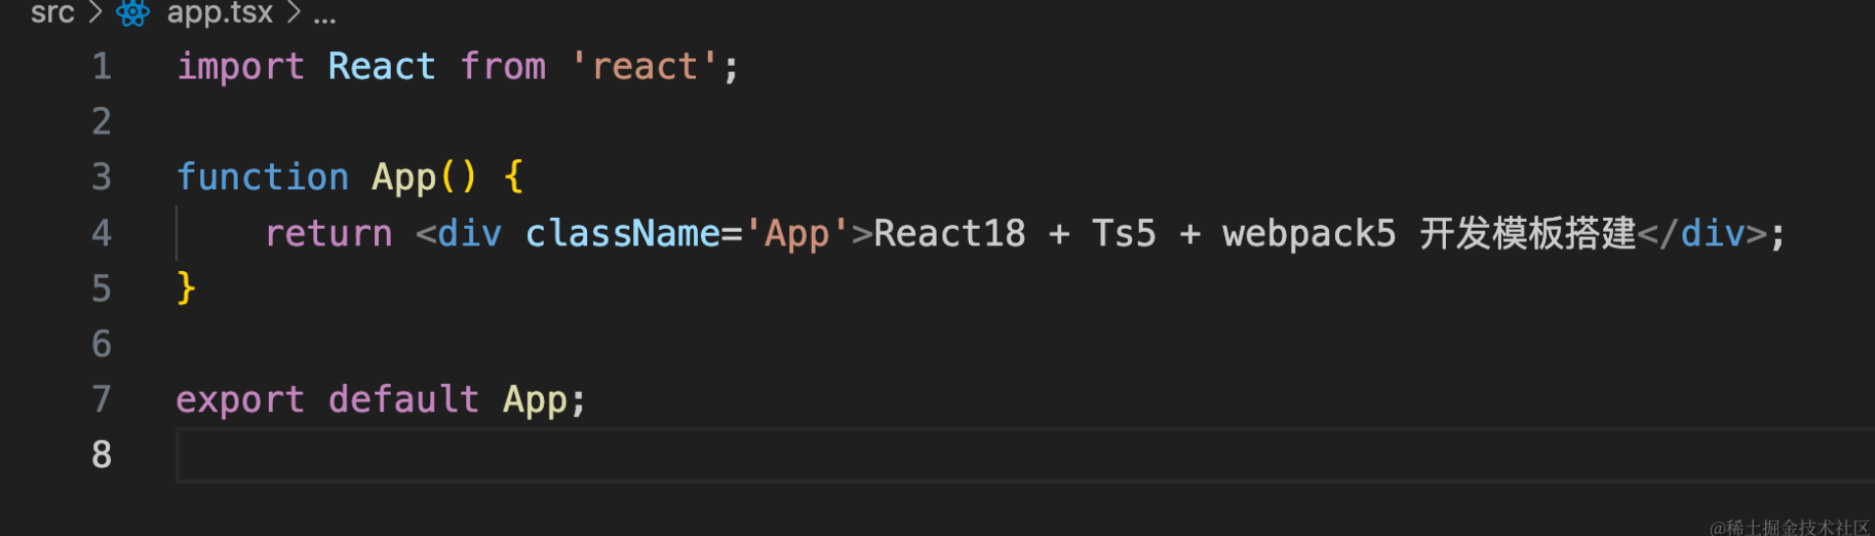This screenshot has width=1875, height=536.
Task: Select line number 7 in gutter
Action: tap(102, 399)
